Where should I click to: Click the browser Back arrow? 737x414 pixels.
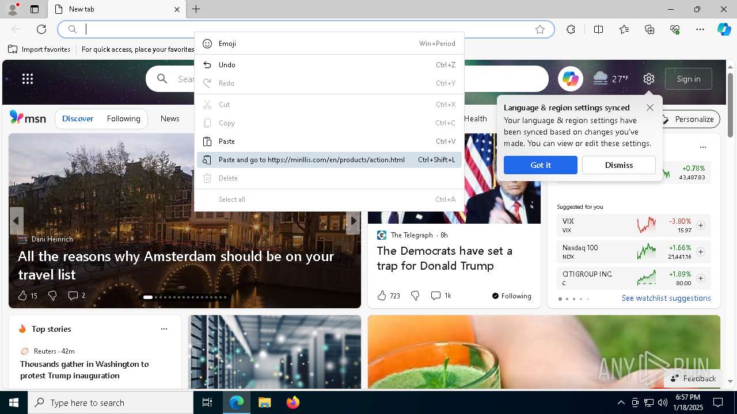click(16, 29)
